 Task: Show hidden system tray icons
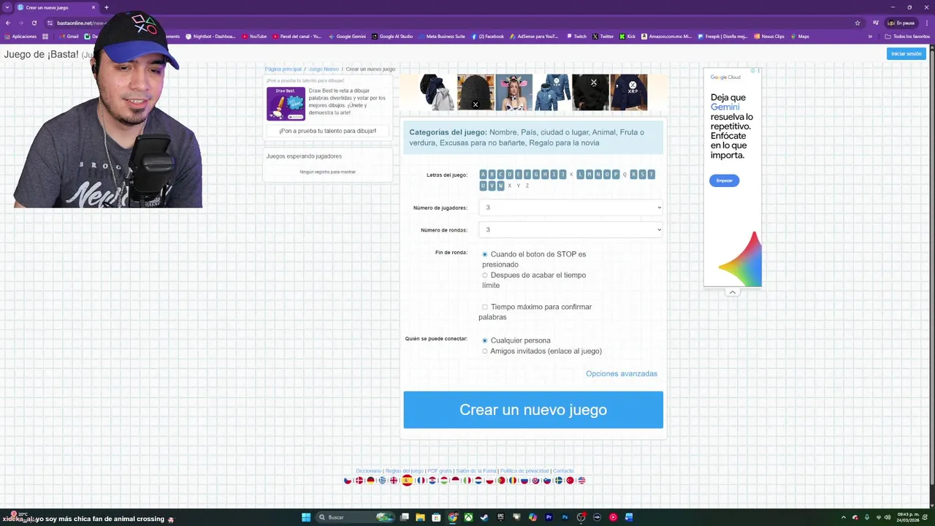click(x=844, y=517)
